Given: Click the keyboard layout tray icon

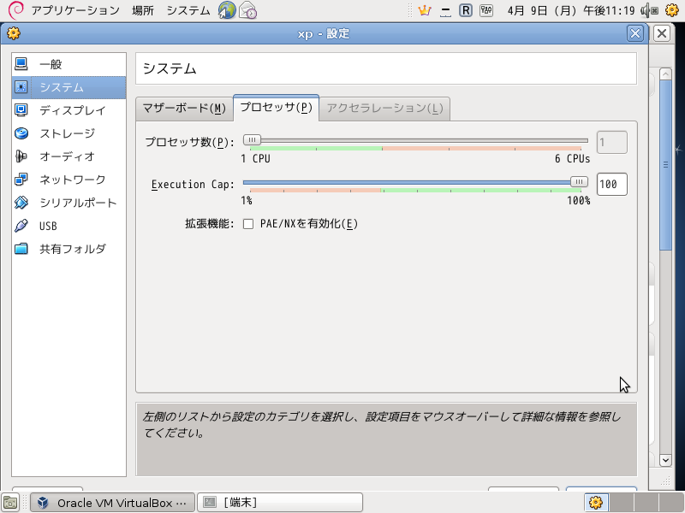Looking at the screenshot, I should coord(486,10).
